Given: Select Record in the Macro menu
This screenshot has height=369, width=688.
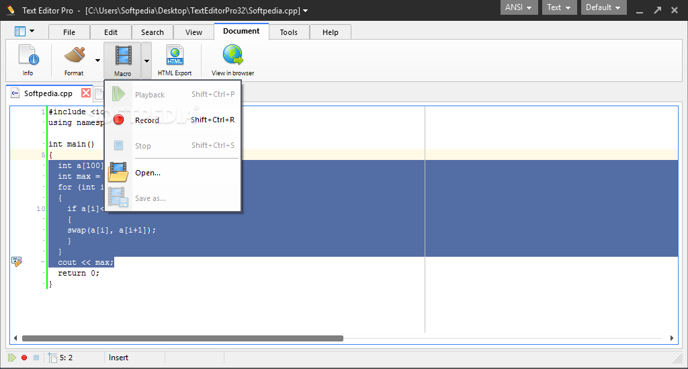Looking at the screenshot, I should (x=173, y=120).
